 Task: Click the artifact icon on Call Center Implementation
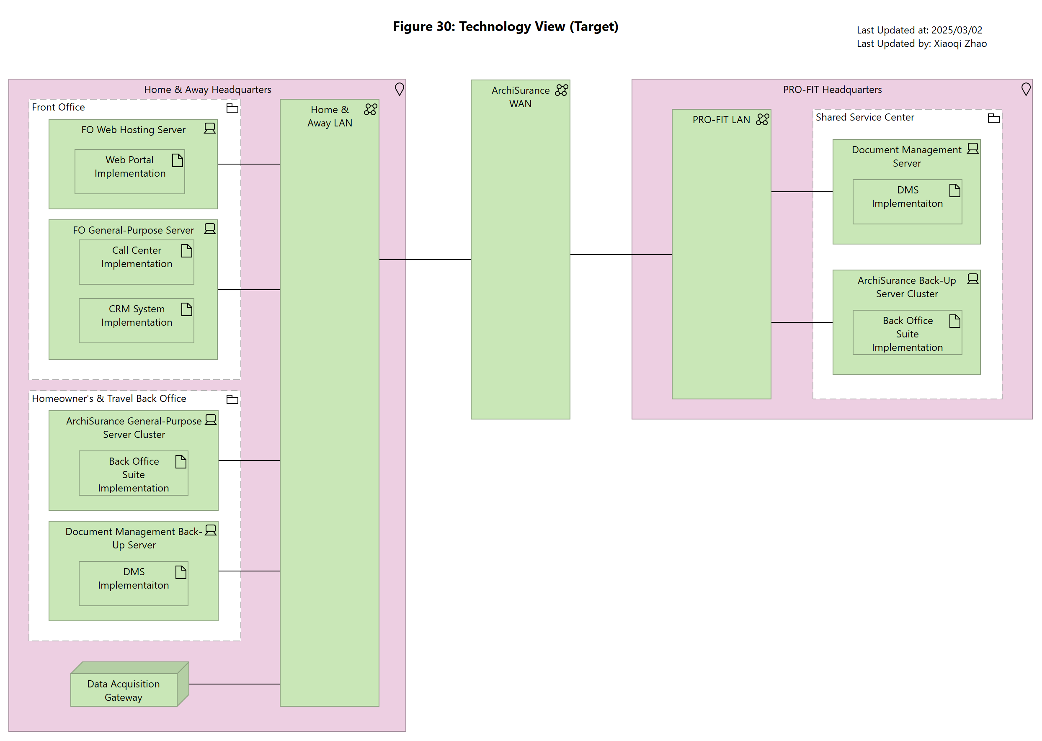click(x=187, y=250)
